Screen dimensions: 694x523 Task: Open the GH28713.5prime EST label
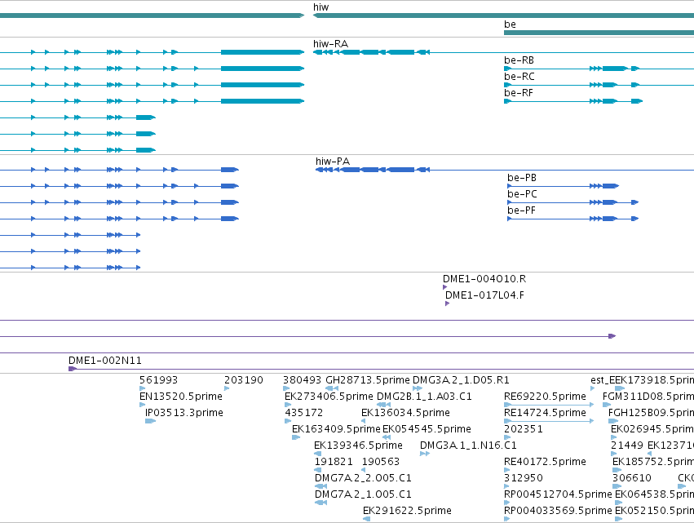pos(367,380)
